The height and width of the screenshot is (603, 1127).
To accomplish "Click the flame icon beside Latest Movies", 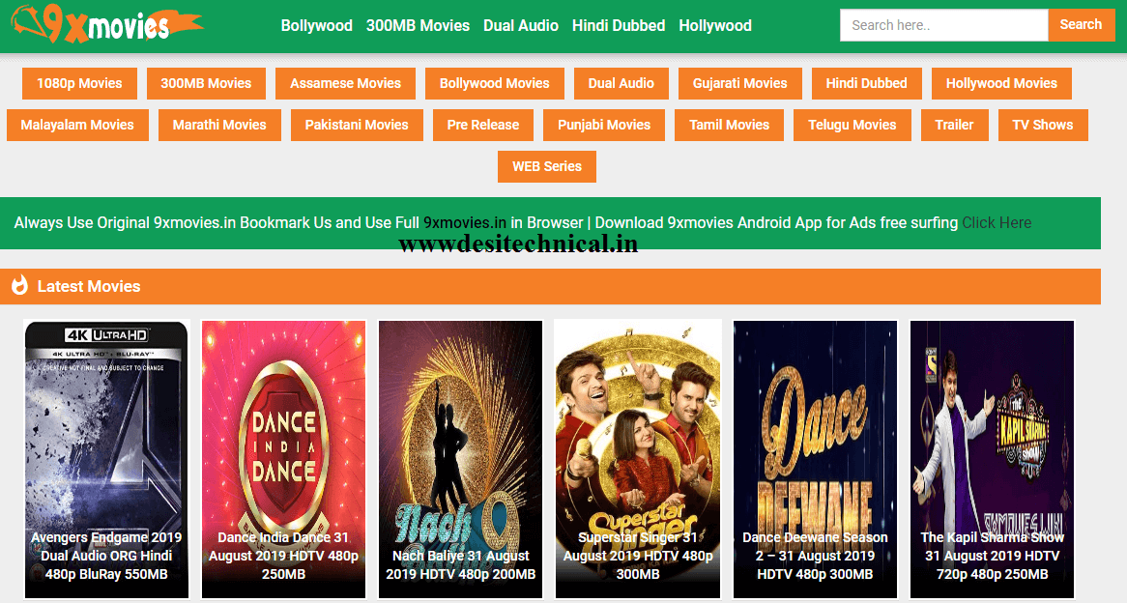I will pyautogui.click(x=19, y=285).
